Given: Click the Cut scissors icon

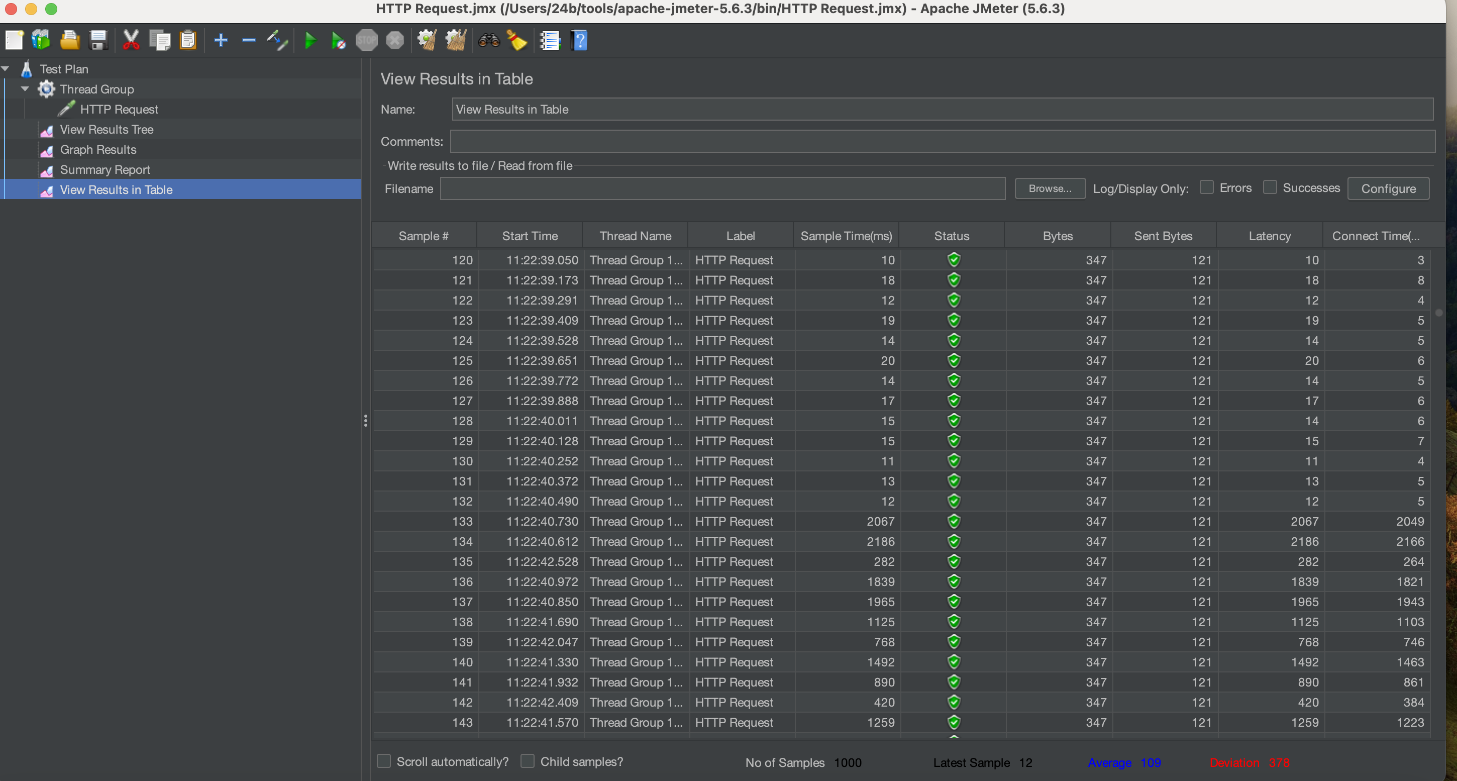Looking at the screenshot, I should (131, 41).
